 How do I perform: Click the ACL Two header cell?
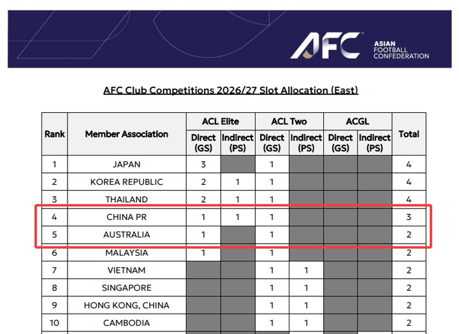[x=289, y=121]
